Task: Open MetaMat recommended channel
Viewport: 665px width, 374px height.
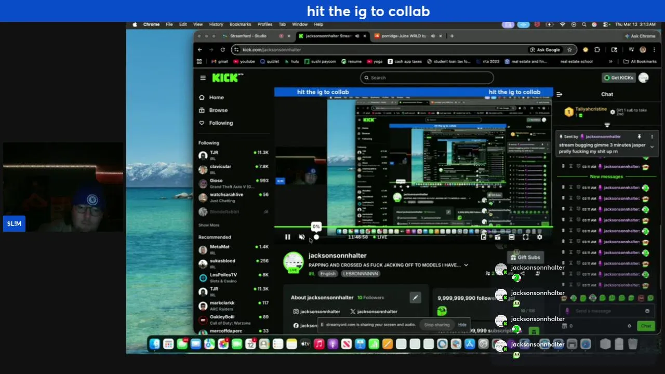Action: 233,249
